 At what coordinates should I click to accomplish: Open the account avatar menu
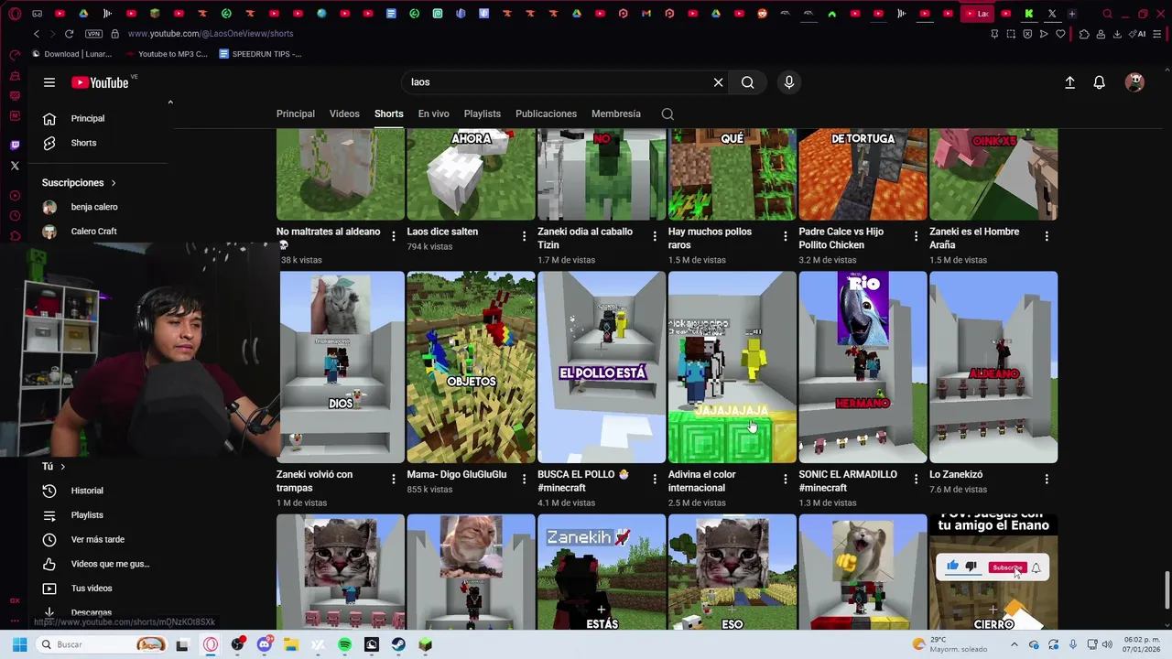click(1134, 82)
